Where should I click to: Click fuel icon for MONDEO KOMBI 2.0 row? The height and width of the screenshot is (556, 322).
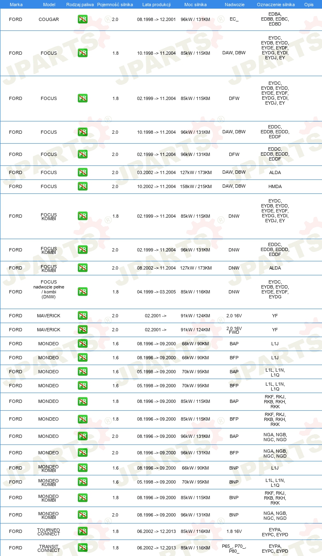click(x=83, y=515)
